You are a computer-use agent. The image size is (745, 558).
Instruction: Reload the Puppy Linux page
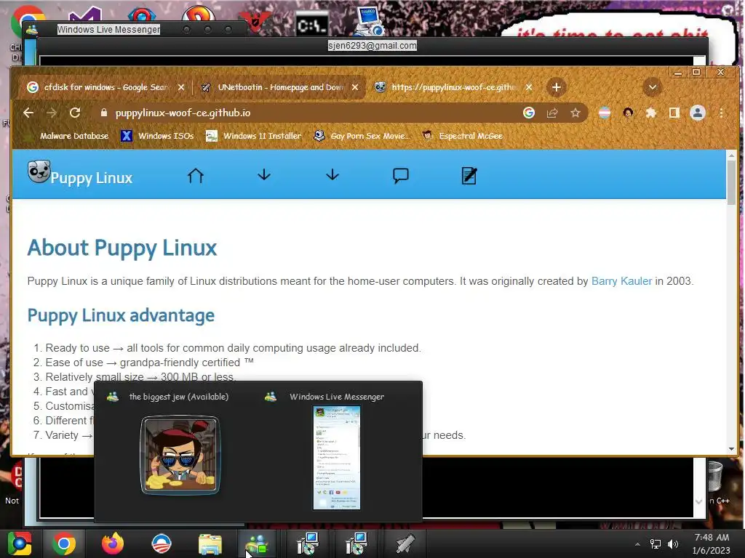(x=75, y=113)
